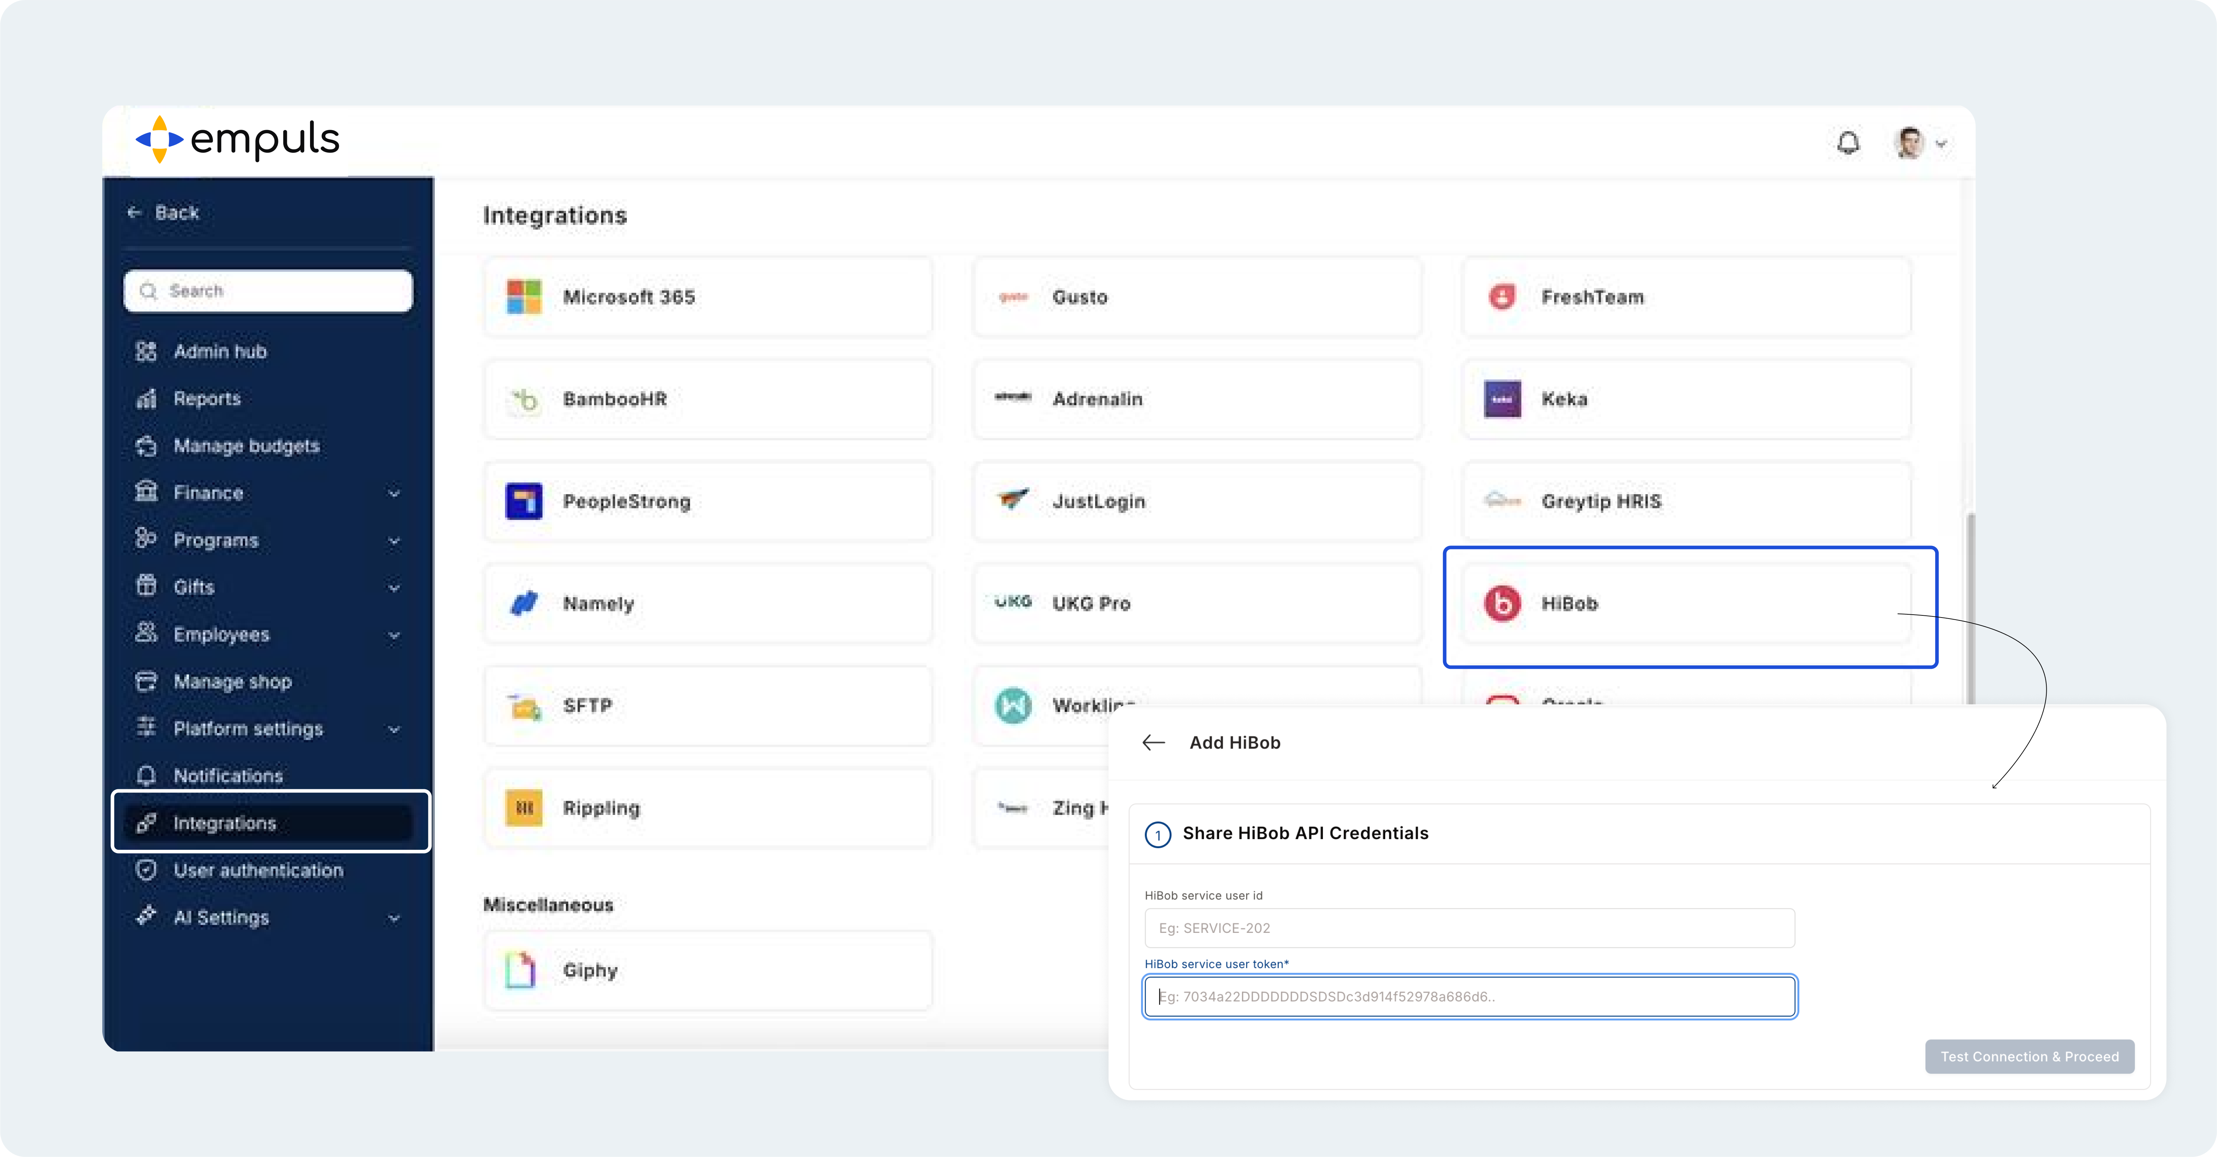Click the Platform settings sliders icon
Image resolution: width=2217 pixels, height=1157 pixels.
tap(146, 728)
